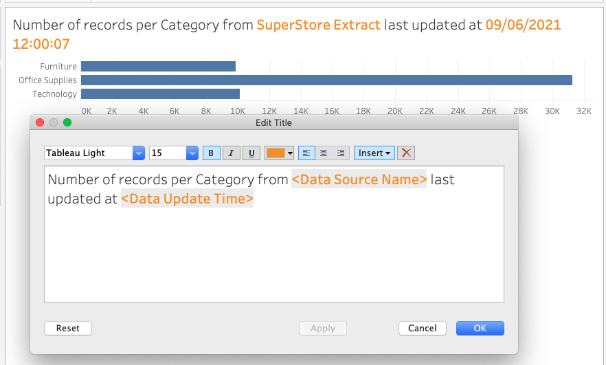
Task: Right align the title text
Action: 341,153
